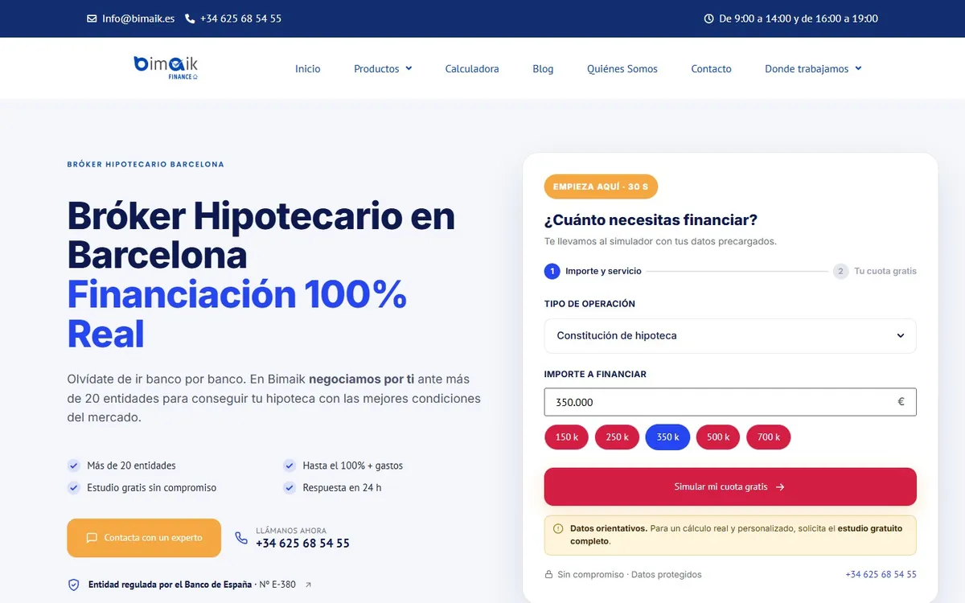965x603 pixels.
Task: Click the info icon in the Datos orientativos notice
Action: point(558,529)
